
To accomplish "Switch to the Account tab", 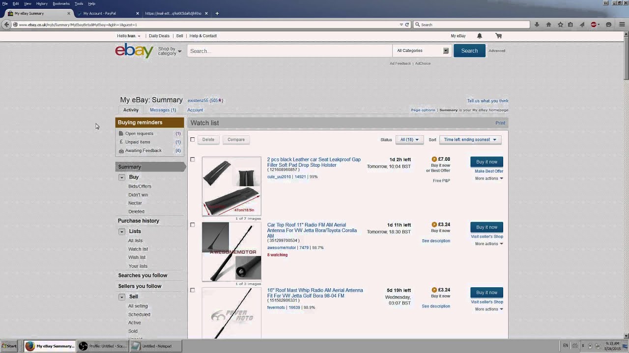I will (x=195, y=110).
